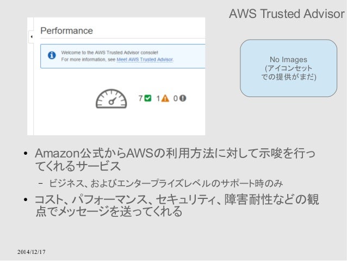Click the Performance heading
The height and width of the screenshot is (261, 347).
pyautogui.click(x=66, y=31)
